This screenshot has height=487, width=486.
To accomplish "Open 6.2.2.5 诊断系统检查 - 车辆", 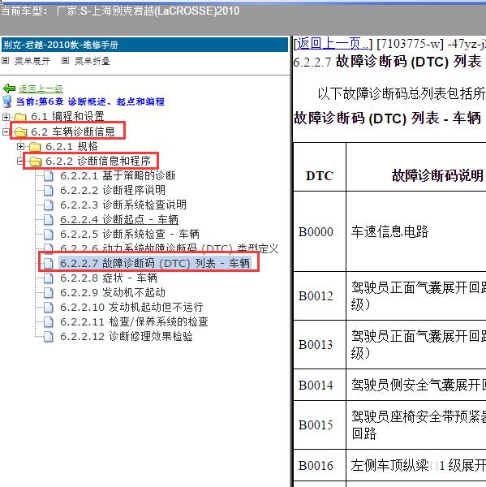I will coord(130,235).
